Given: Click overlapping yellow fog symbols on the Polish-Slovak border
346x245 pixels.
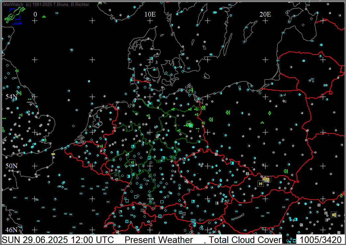Looking at the screenshot, I should 267,179.
